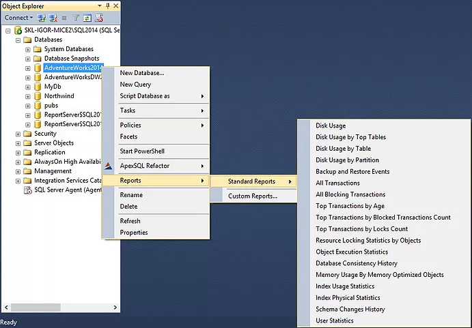Select Delete in context menu
The width and height of the screenshot is (472, 328).
pos(156,207)
